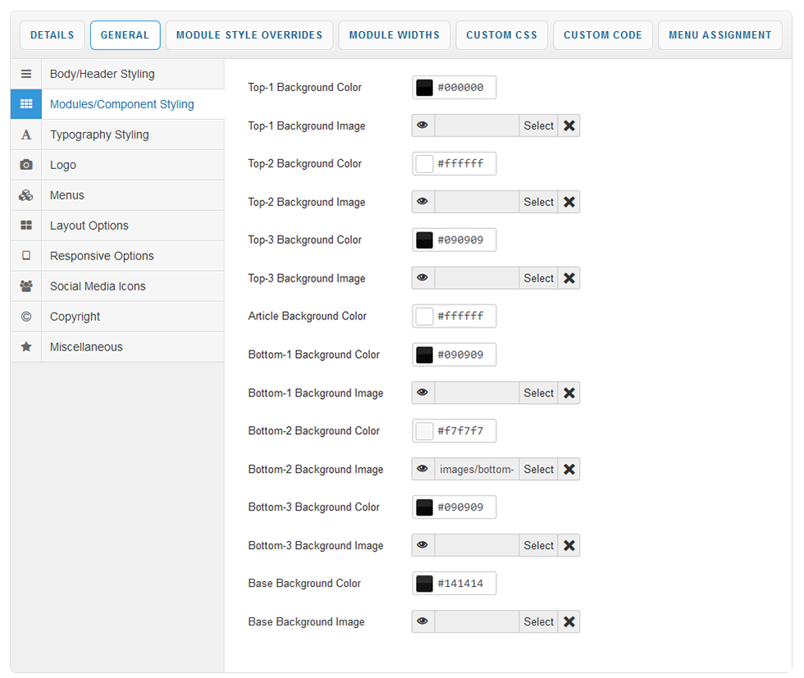Viewport: 804px width, 678px height.
Task: Click the Responsive Options tablet icon
Action: click(x=26, y=256)
